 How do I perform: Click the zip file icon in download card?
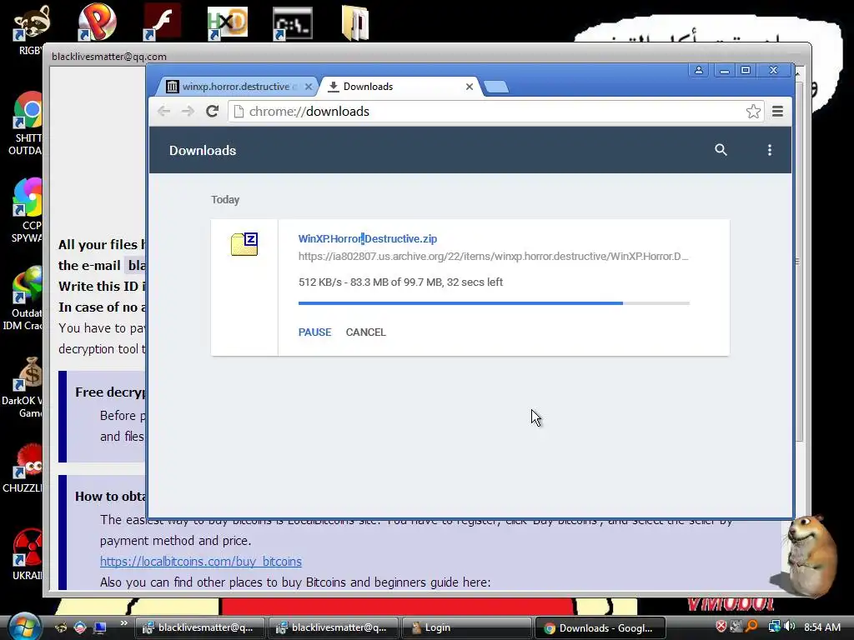pyautogui.click(x=244, y=244)
